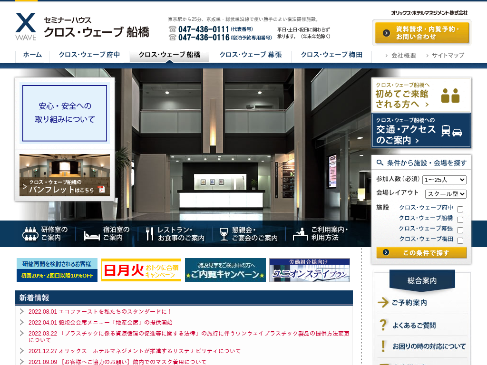Click the two-people icon in first-time visitor banner
This screenshot has width=487, height=365.
[450, 95]
